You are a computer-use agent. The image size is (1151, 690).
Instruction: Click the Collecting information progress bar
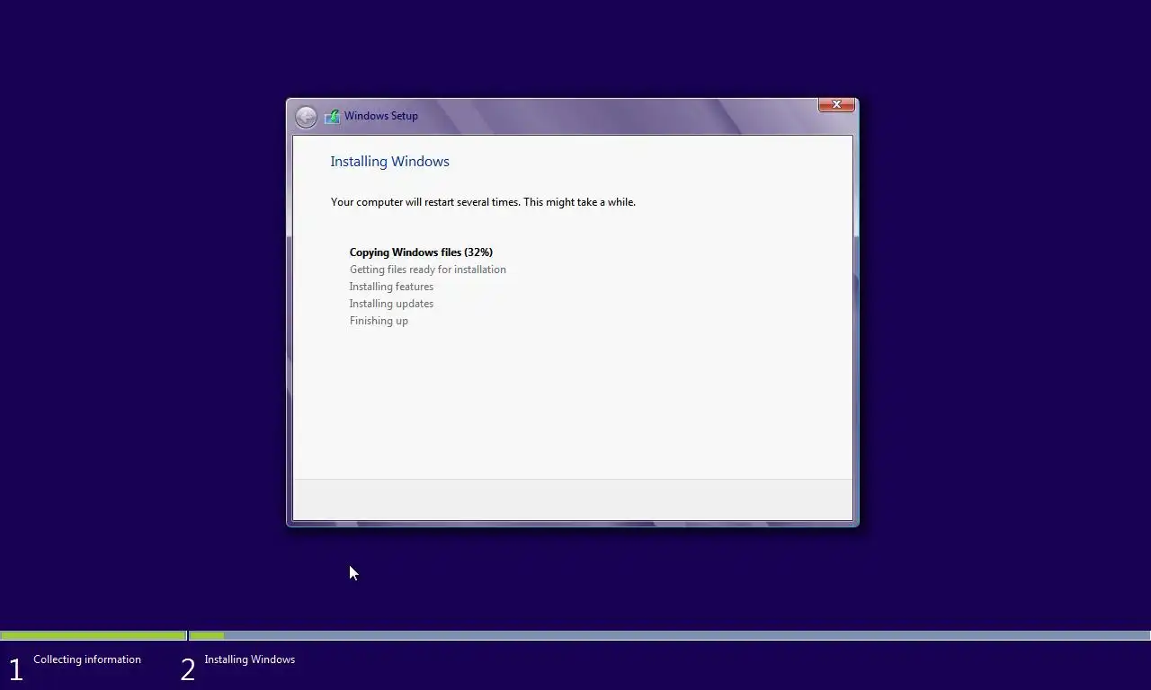click(x=93, y=636)
